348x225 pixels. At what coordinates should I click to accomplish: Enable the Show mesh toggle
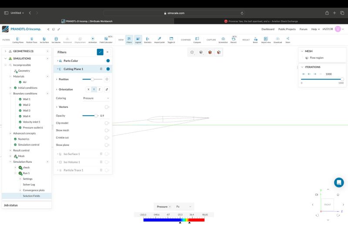pos(107,131)
